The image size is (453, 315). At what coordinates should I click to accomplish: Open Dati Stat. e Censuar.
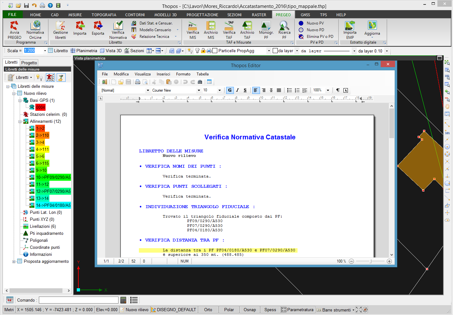pos(152,23)
